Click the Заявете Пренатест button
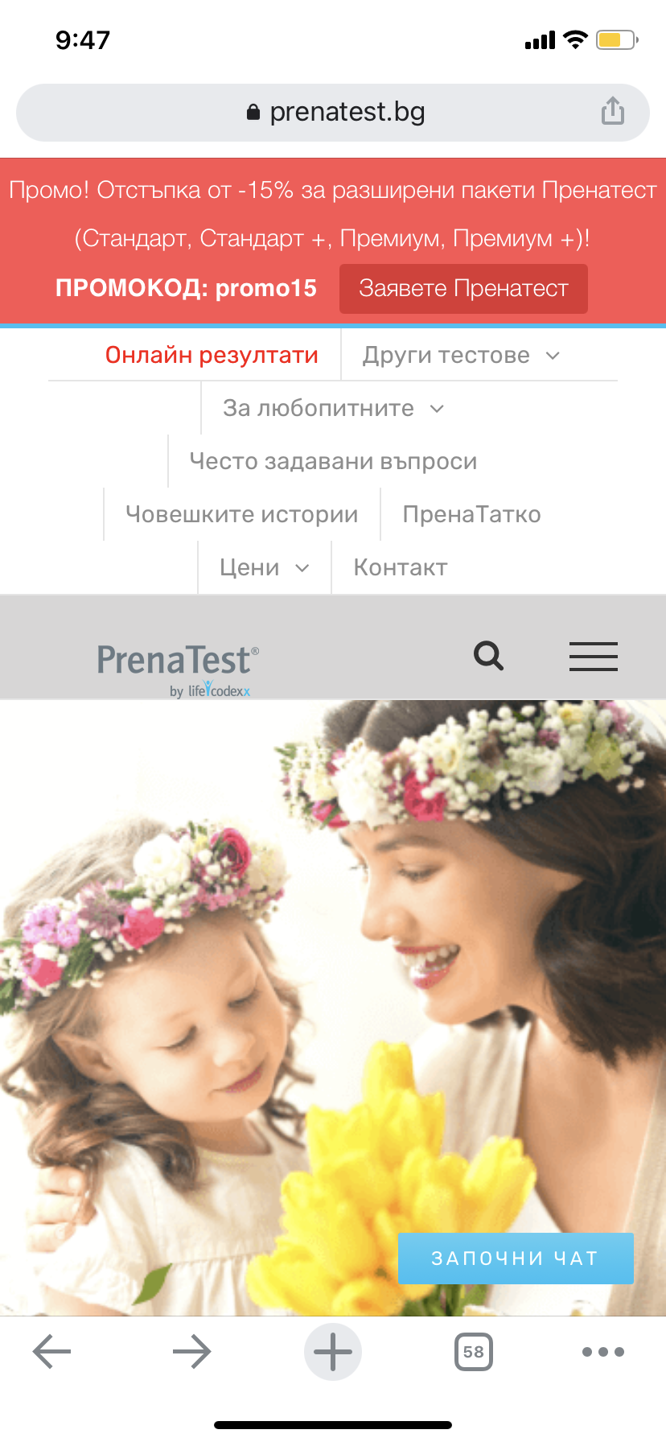Screen dimensions: 666x1442 pos(463,288)
